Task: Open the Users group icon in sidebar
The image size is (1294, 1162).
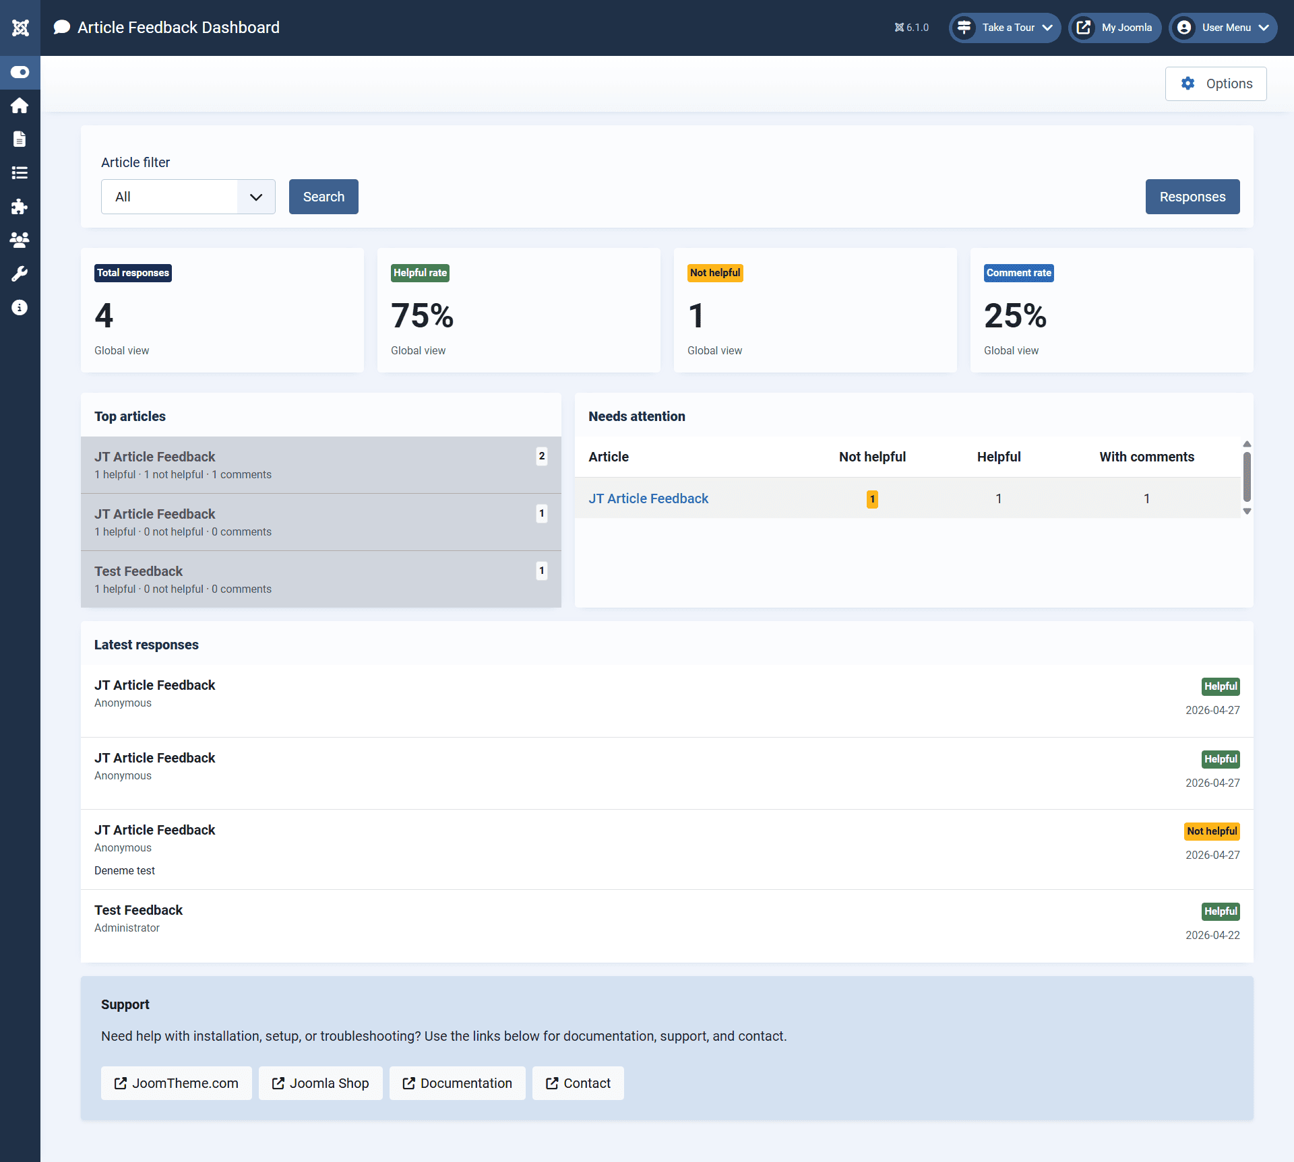Action: click(x=20, y=240)
